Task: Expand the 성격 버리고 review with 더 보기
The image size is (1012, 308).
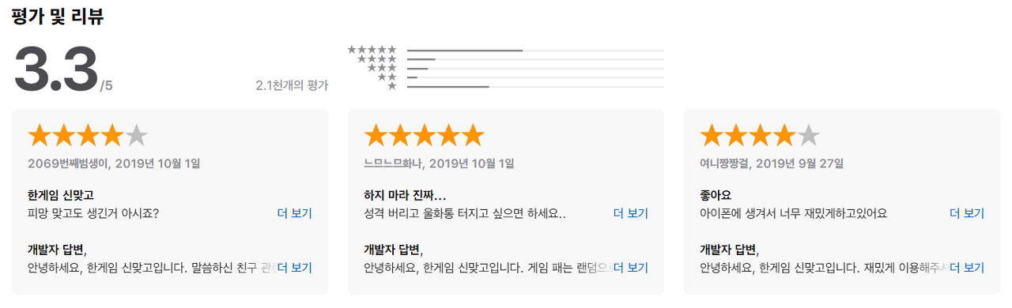Action: point(631,213)
